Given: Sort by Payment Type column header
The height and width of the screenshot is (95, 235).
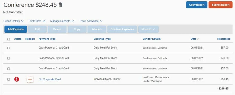Looking at the screenshot, I should coord(47,39).
